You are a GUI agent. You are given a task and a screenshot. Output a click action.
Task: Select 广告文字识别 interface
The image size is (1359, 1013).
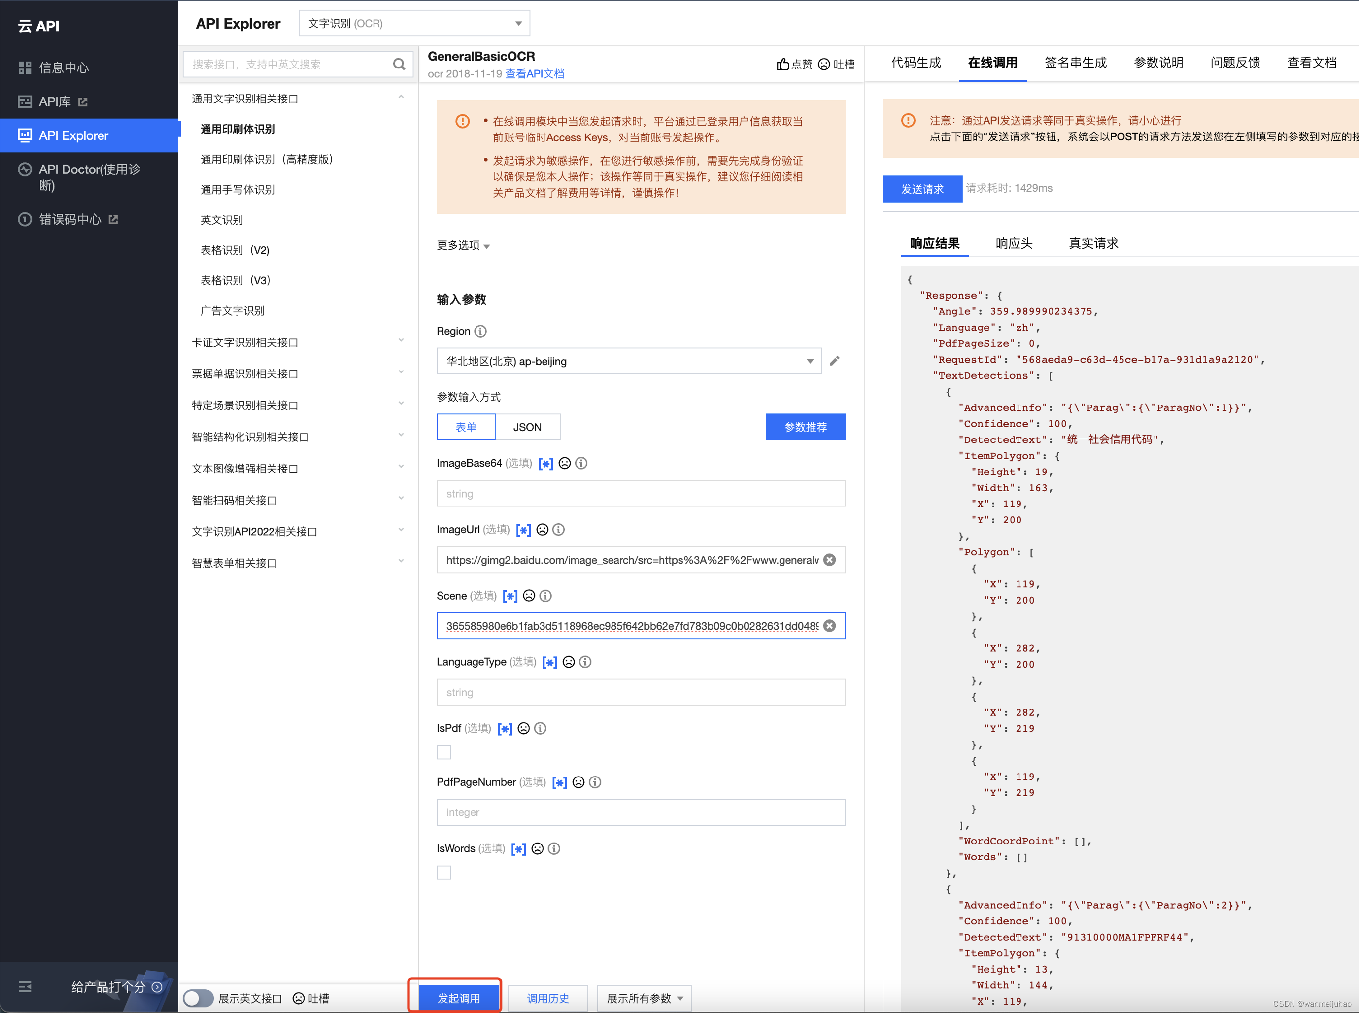233,311
